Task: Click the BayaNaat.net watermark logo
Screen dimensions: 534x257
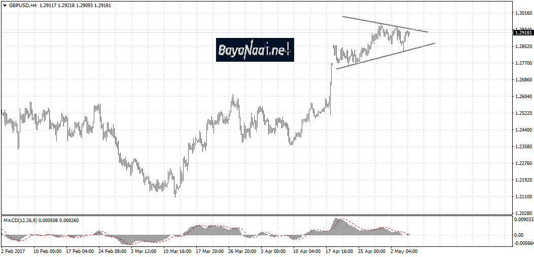Action: [255, 50]
